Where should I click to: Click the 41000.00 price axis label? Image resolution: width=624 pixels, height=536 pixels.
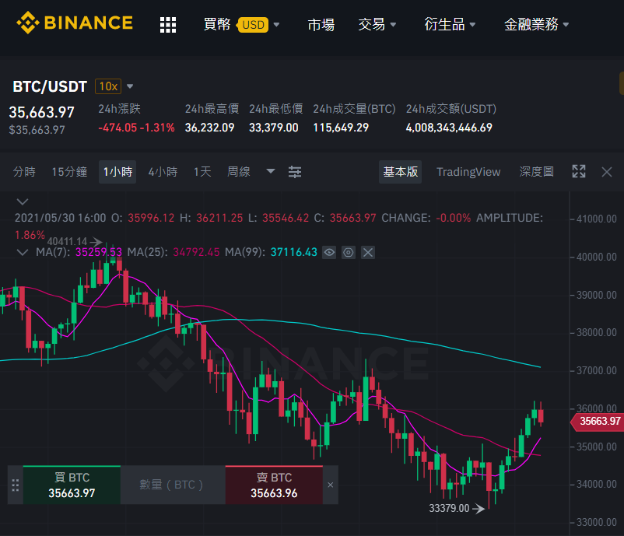[x=597, y=219]
